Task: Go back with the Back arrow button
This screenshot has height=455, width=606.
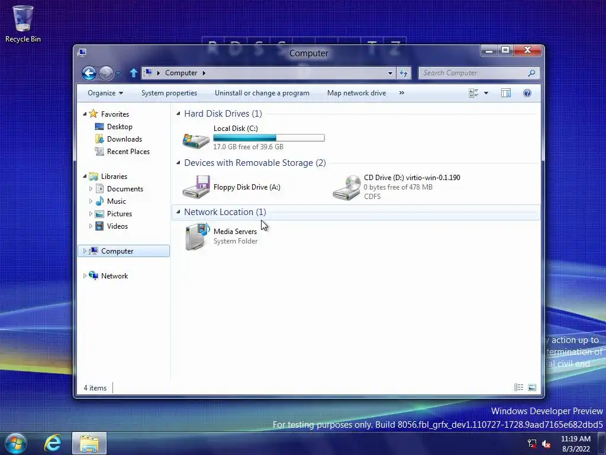Action: (x=89, y=73)
